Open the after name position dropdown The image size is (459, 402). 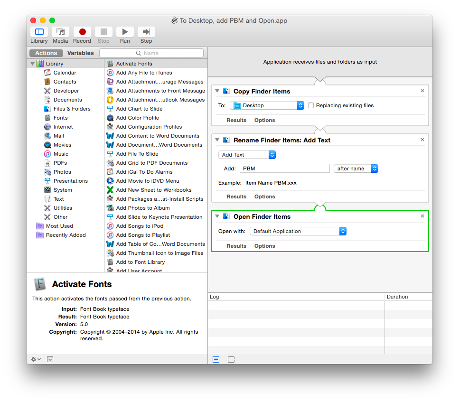click(356, 168)
